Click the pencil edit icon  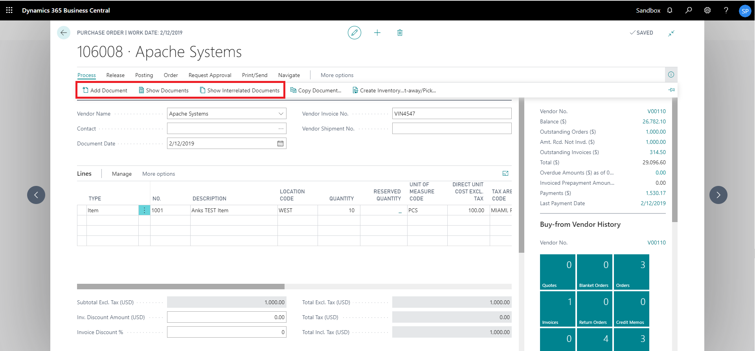354,33
